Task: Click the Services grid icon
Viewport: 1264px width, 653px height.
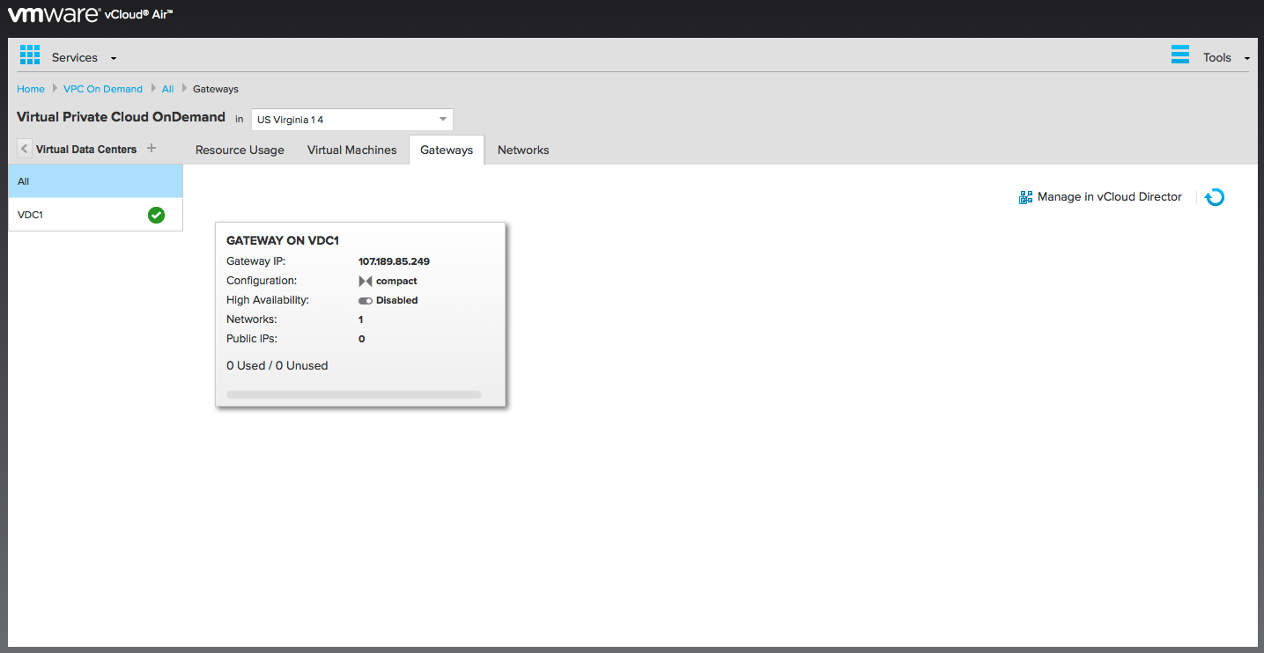Action: [30, 55]
